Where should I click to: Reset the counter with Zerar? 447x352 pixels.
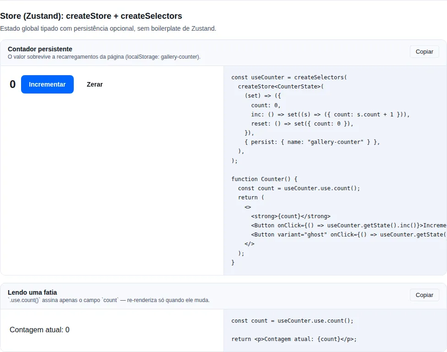tap(95, 84)
